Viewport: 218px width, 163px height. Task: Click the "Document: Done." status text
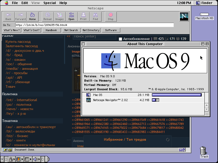pyautogui.click(x=25, y=150)
